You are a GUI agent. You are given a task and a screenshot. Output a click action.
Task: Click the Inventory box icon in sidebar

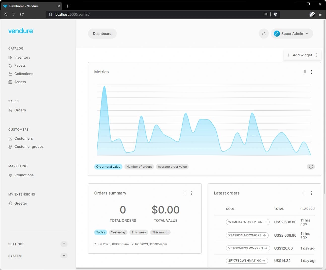[x=10, y=57]
